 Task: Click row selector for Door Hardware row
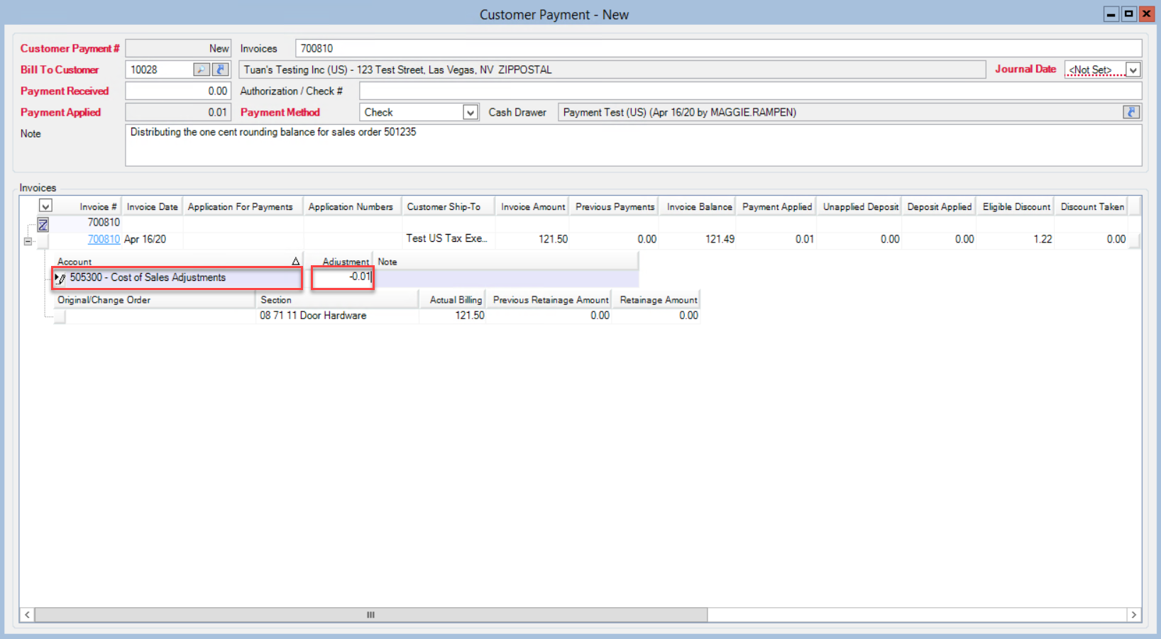[x=60, y=316]
